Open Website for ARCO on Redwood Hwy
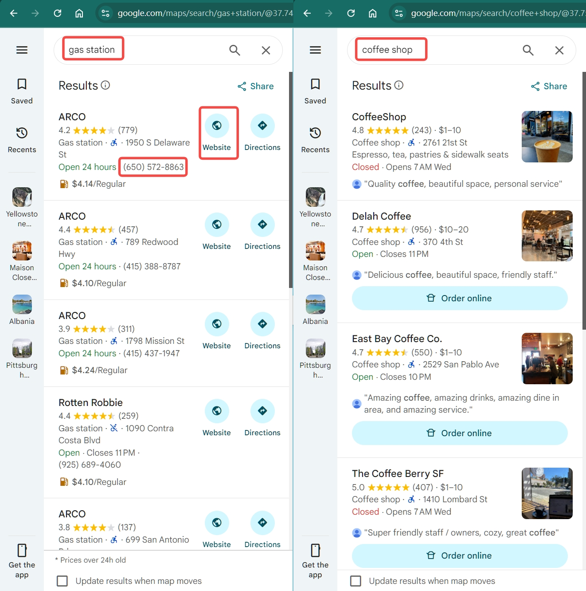Screen dimensions: 586x591 (217, 232)
